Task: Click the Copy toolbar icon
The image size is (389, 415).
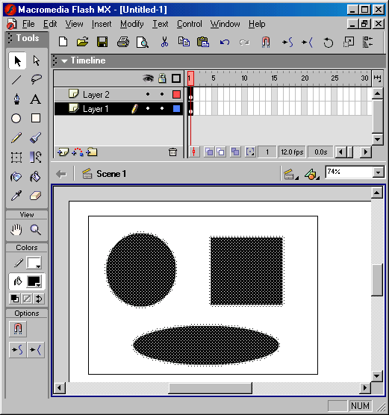Action: pos(184,42)
